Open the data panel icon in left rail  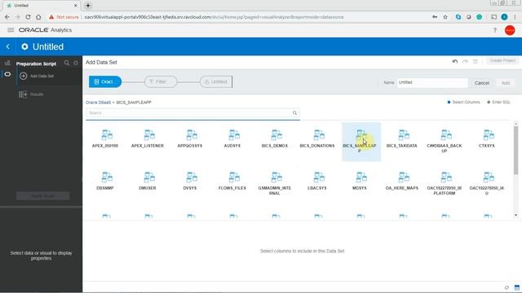[x=7, y=63]
